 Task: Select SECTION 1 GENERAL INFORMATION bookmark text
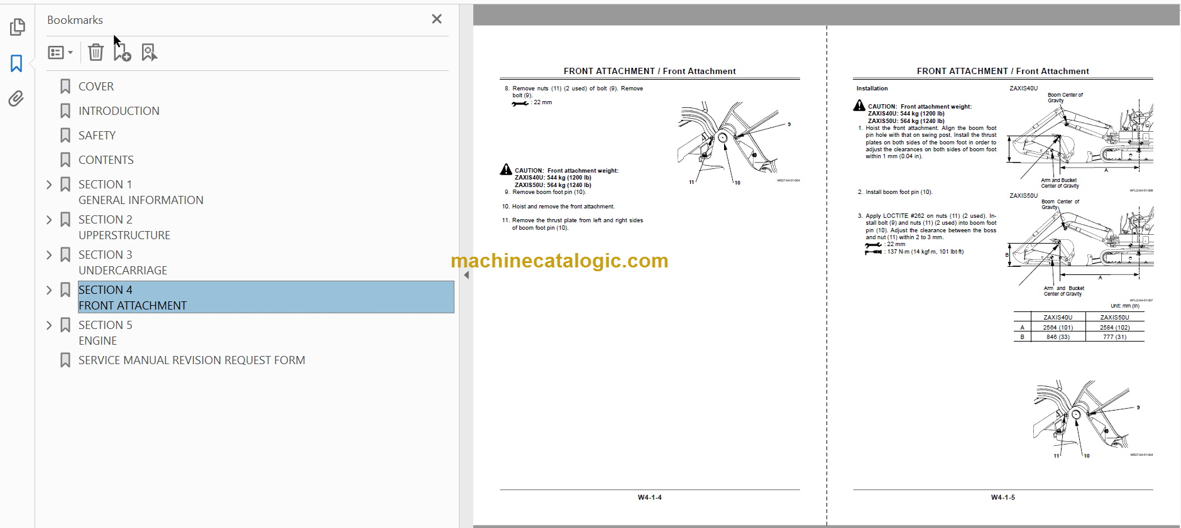click(x=141, y=192)
